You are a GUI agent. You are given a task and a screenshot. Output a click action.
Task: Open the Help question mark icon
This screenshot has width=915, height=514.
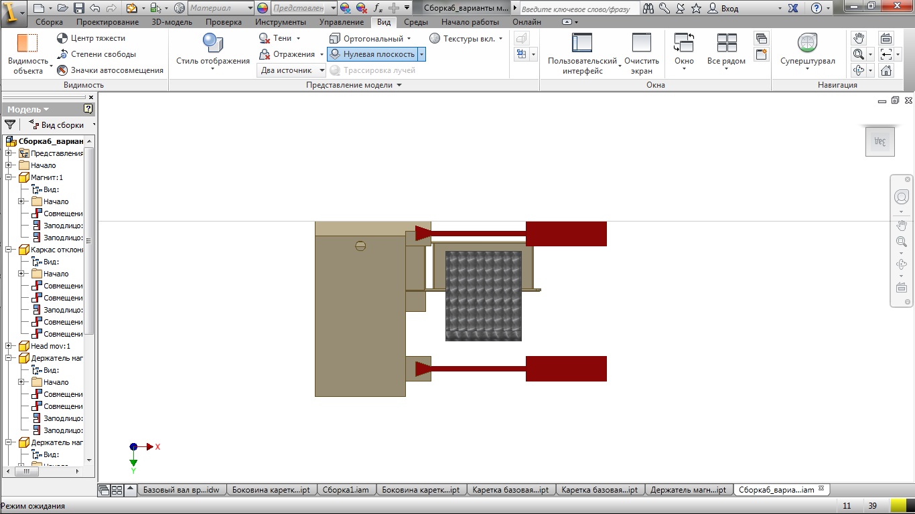point(816,9)
